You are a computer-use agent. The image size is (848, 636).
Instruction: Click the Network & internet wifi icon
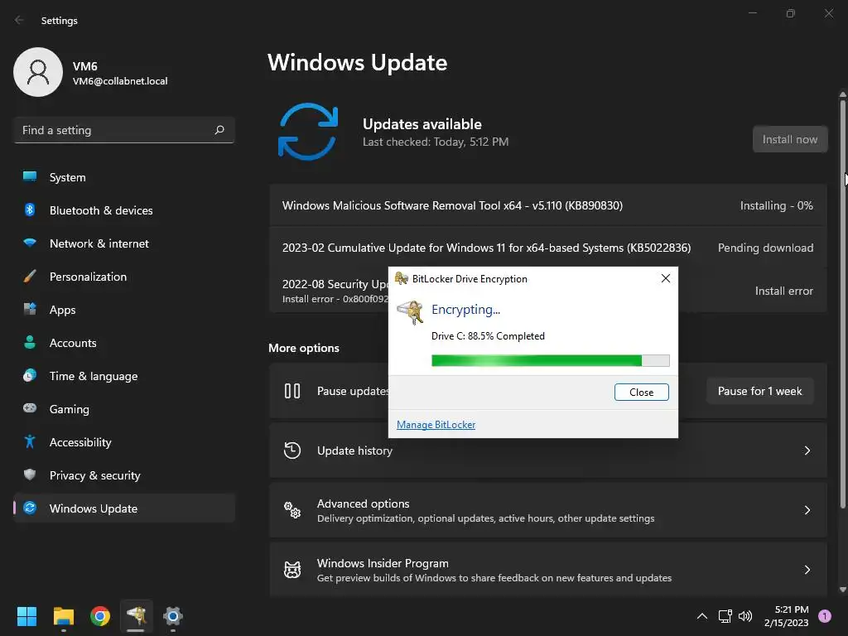tap(30, 243)
